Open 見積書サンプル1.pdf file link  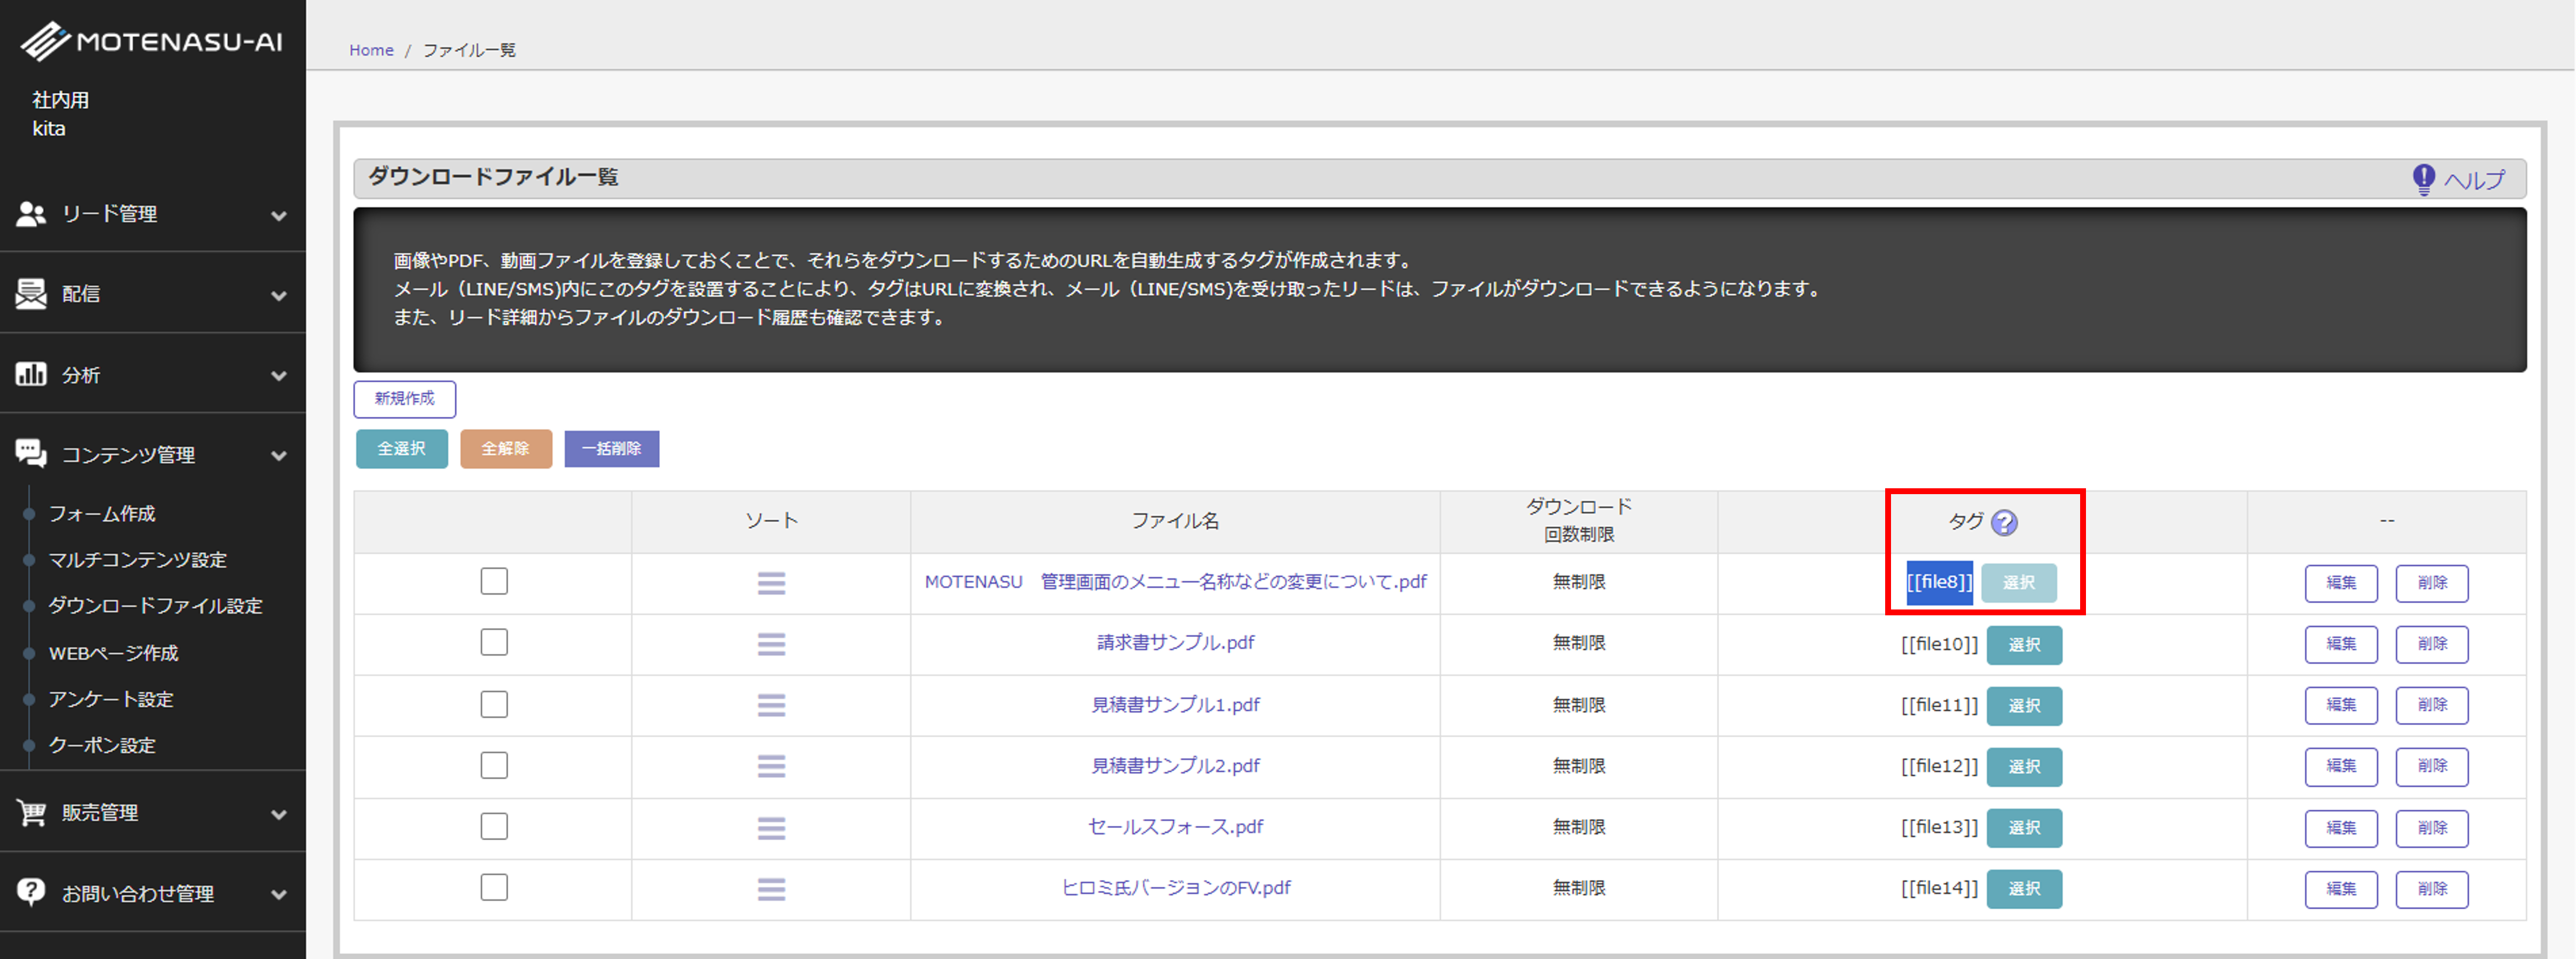pos(1175,705)
